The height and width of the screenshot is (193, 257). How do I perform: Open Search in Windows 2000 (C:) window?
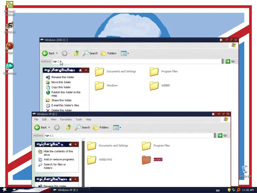(x=90, y=53)
